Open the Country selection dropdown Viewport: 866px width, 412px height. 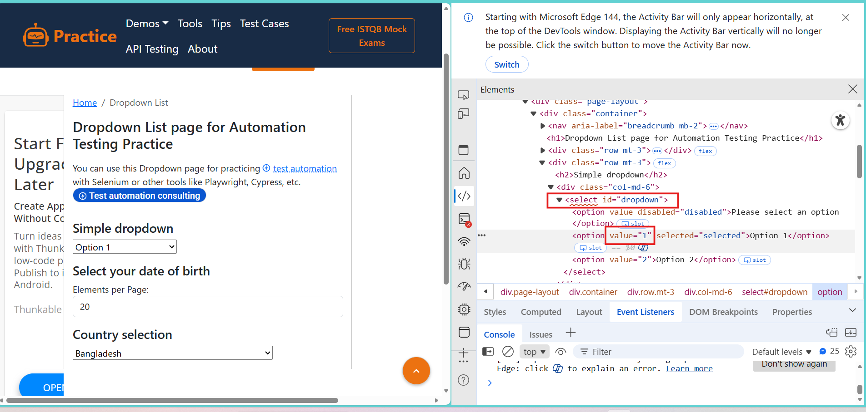coord(172,353)
